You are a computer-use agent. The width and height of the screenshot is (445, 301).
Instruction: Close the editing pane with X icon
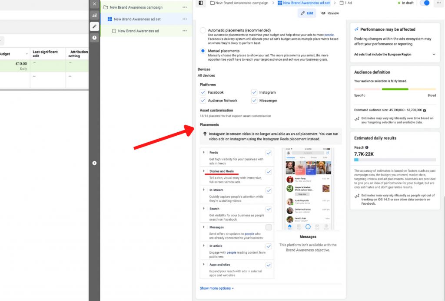coord(94,4)
